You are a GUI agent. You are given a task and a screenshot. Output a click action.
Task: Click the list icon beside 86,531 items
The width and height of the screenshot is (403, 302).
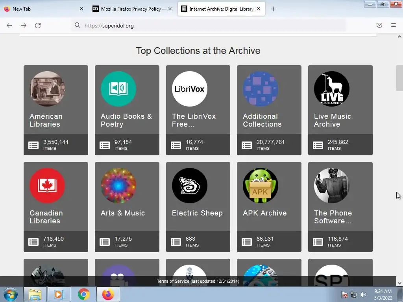(x=247, y=242)
